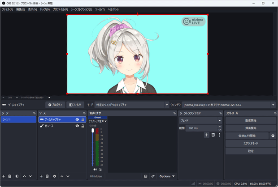Image resolution: width=278 pixels, height=187 pixels.
Task: Decrease transition duration stepper down
Action: pyautogui.click(x=220, y=130)
